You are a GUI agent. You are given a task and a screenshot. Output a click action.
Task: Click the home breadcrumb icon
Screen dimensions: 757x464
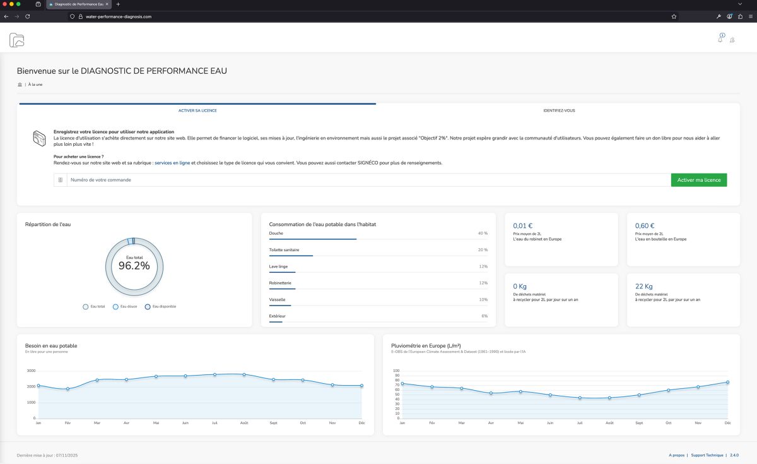pyautogui.click(x=20, y=84)
